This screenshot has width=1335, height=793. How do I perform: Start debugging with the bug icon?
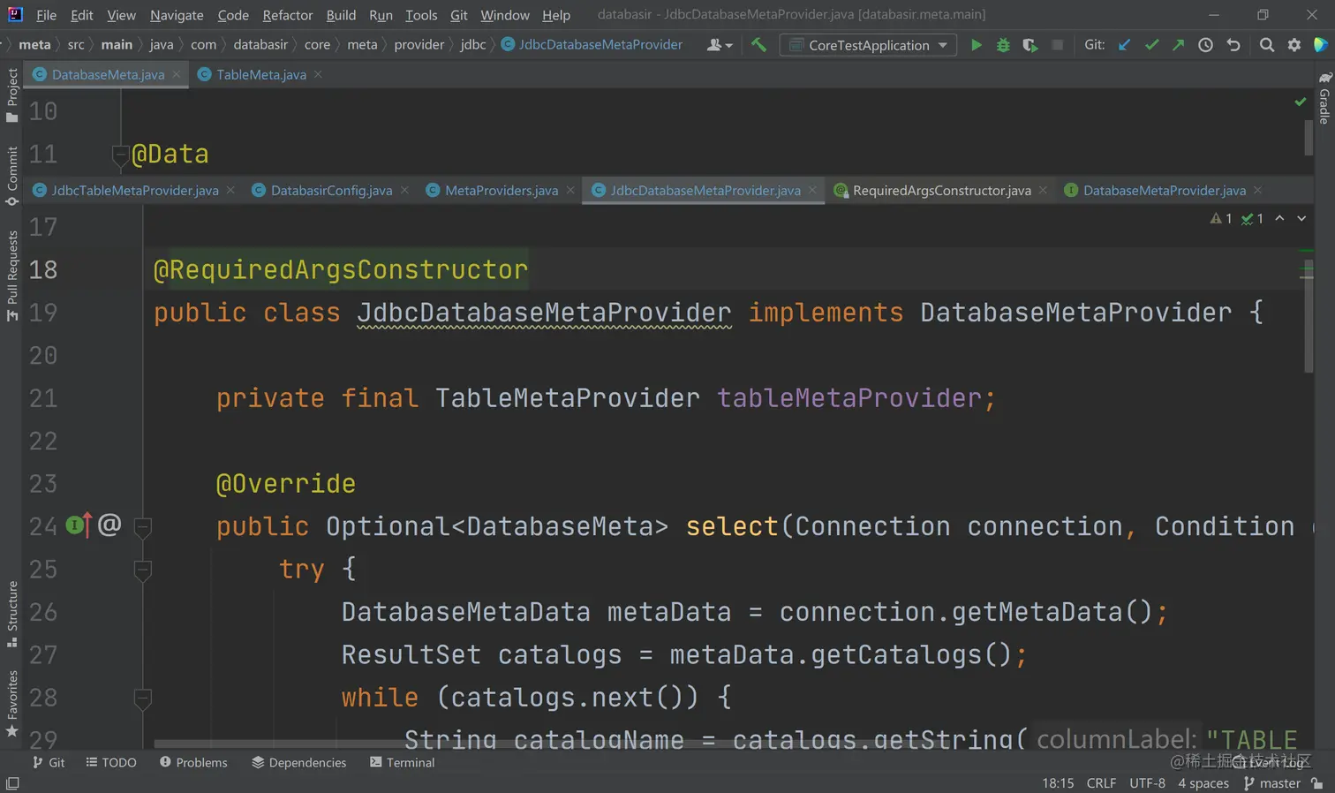coord(1003,45)
